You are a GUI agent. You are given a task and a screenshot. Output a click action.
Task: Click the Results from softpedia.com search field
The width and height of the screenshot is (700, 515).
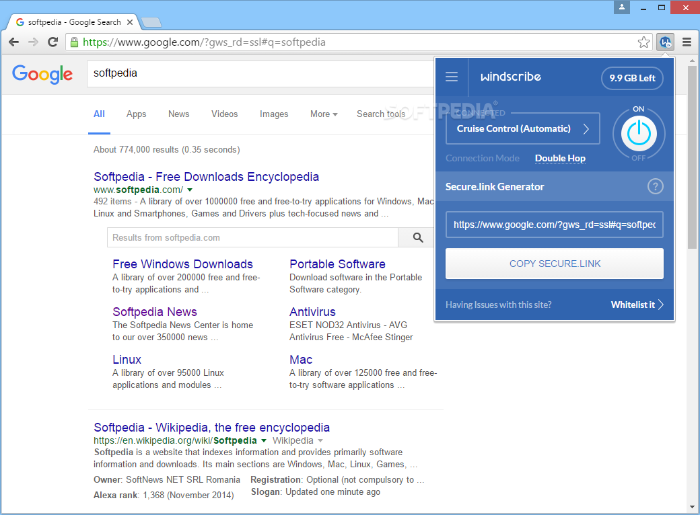pyautogui.click(x=252, y=237)
